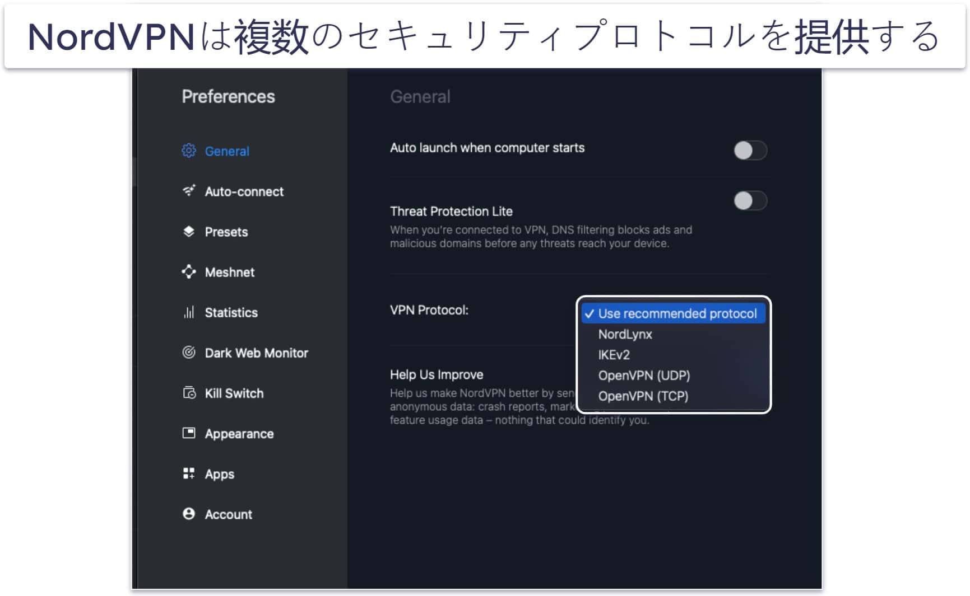970x596 pixels.
Task: Click the Account person icon
Action: point(189,514)
